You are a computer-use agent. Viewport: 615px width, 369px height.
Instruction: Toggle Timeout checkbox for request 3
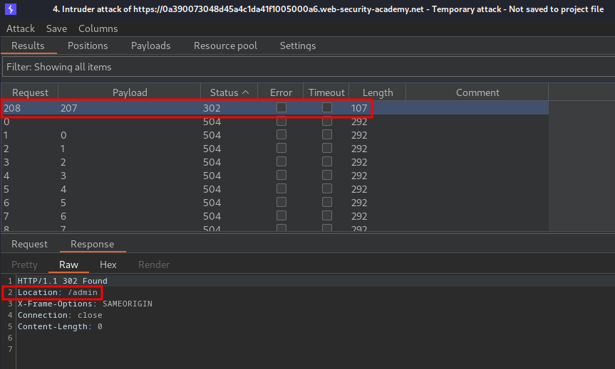tap(327, 161)
